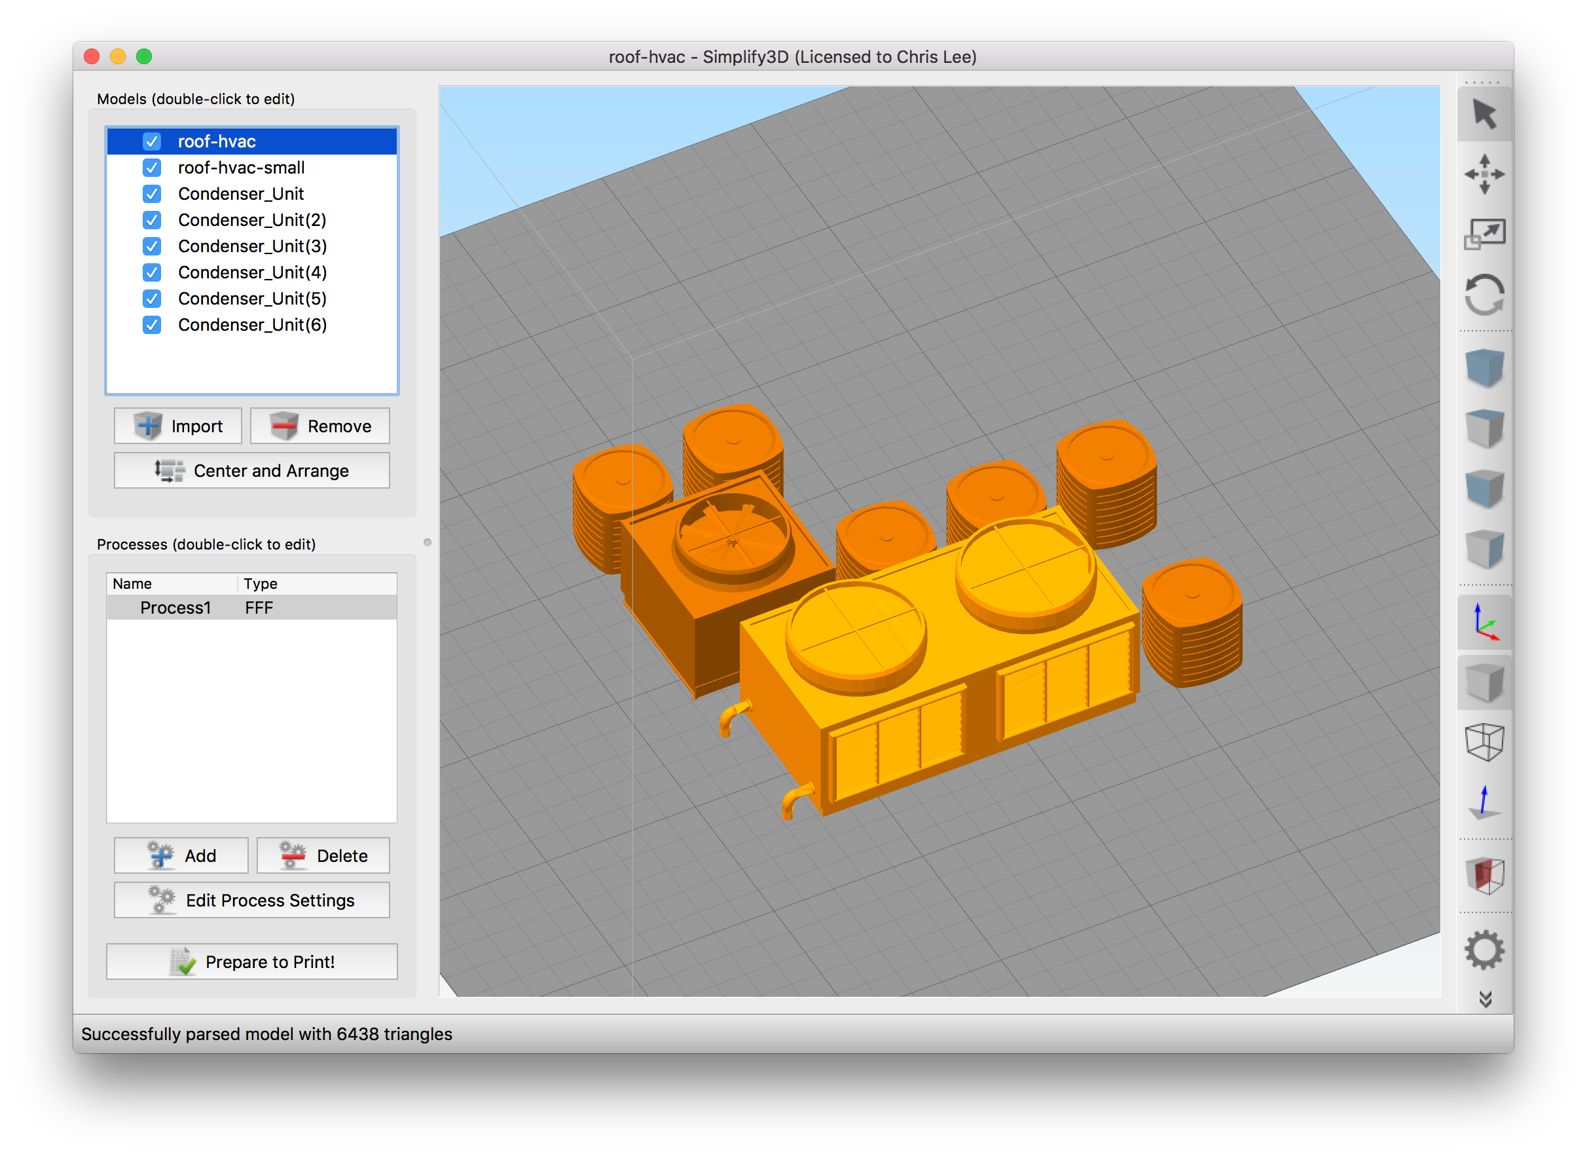Select the Condenser_Unit(6) model row

coord(251,325)
